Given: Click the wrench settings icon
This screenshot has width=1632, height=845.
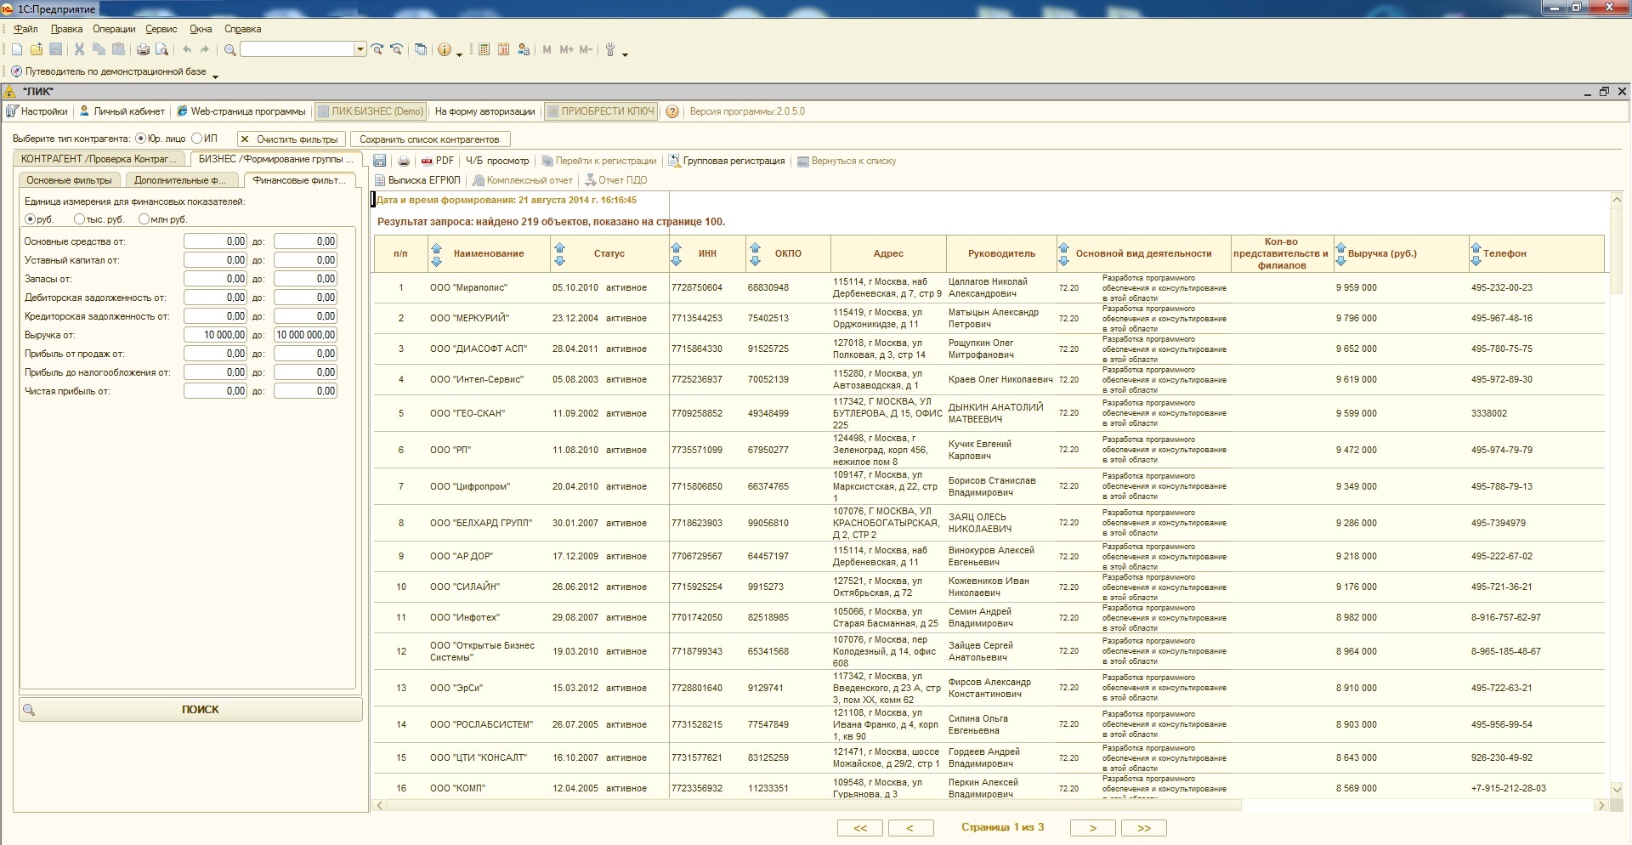Looking at the screenshot, I should click(x=610, y=50).
